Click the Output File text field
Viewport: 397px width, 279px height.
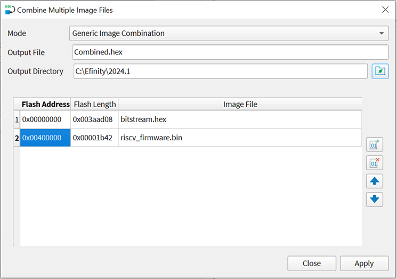click(x=230, y=52)
